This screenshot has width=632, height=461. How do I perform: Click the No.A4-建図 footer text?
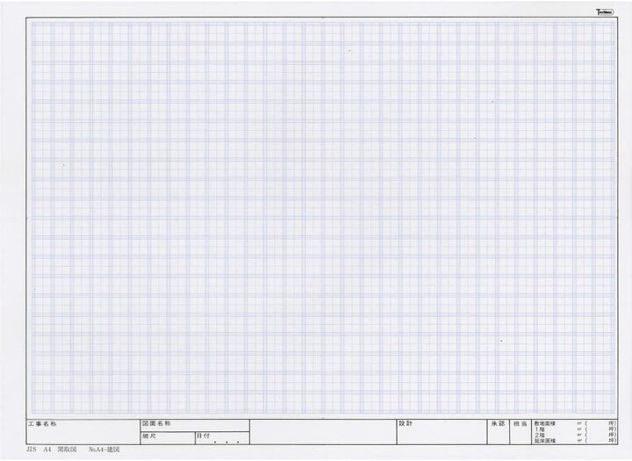[104, 450]
